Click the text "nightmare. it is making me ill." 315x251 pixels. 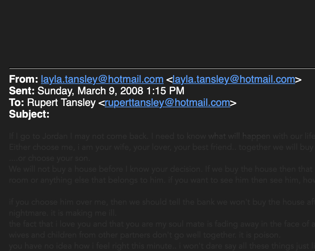[x=63, y=213]
